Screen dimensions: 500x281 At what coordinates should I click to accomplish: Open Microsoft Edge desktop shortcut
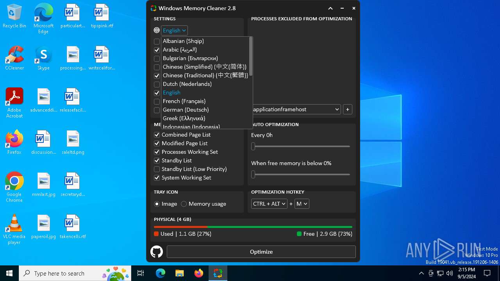click(43, 19)
